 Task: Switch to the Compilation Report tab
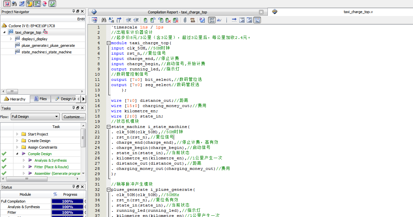[x=177, y=12]
